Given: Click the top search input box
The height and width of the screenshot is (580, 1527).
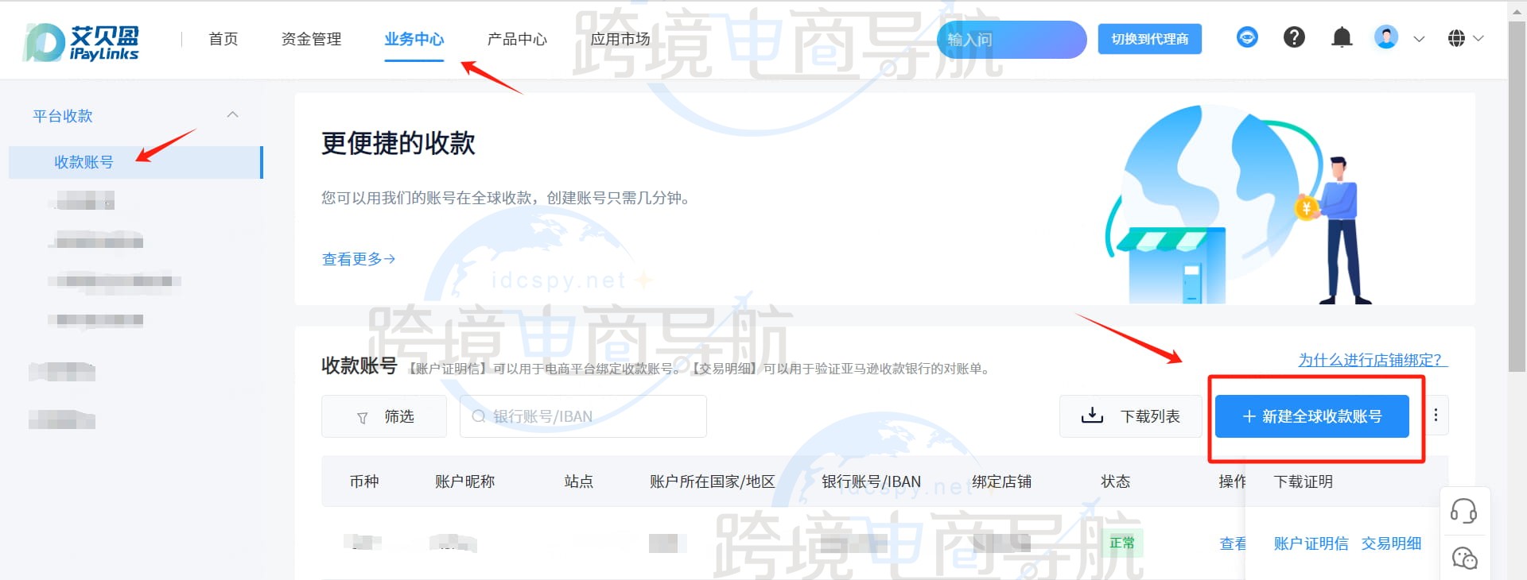Looking at the screenshot, I should coord(1012,40).
